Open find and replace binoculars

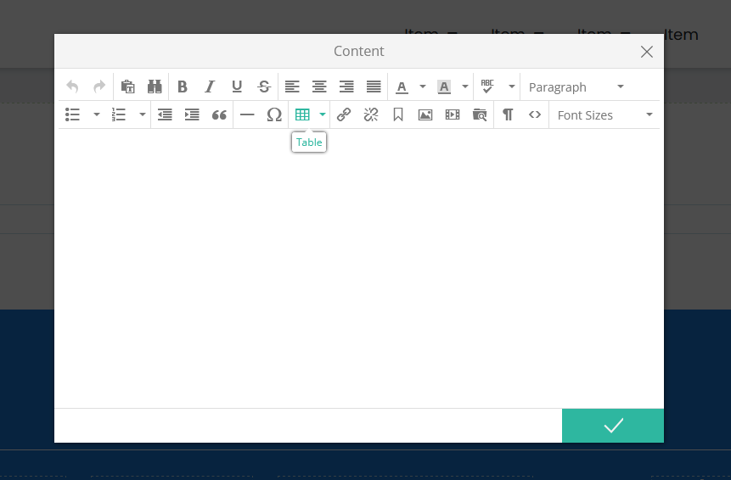point(155,87)
